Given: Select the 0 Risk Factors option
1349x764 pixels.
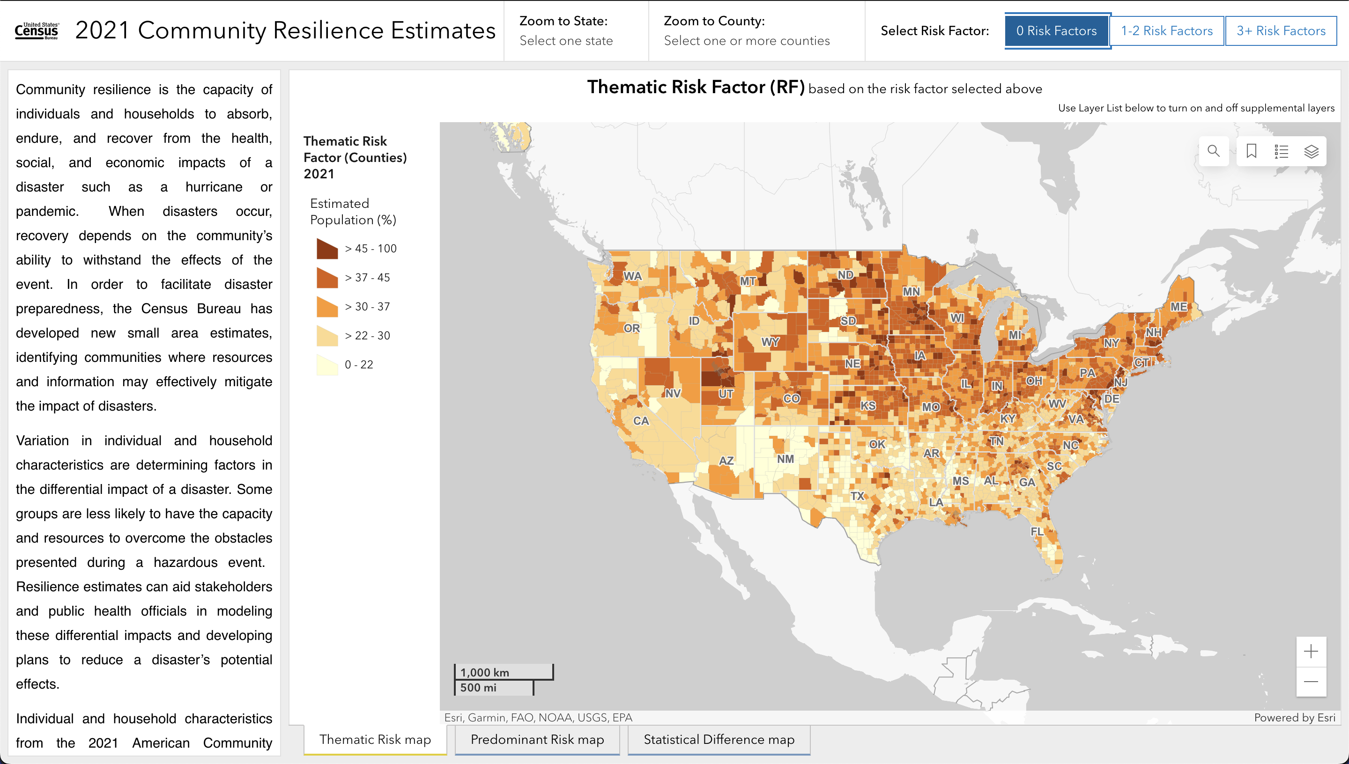Looking at the screenshot, I should coord(1056,31).
